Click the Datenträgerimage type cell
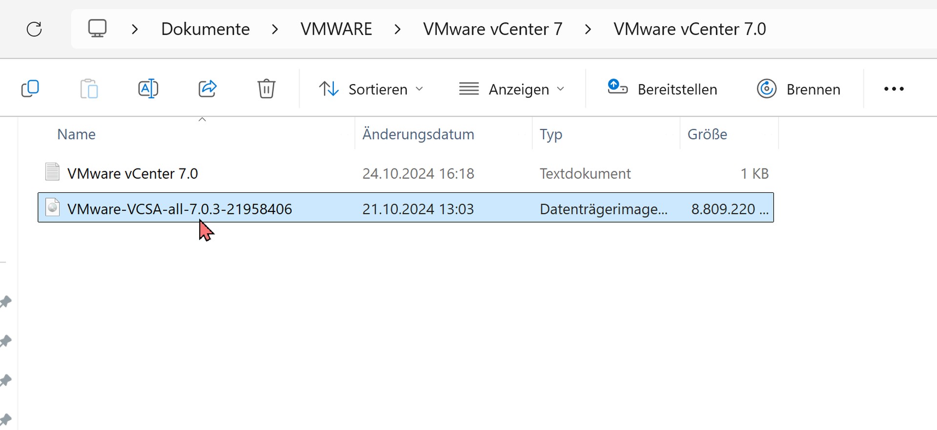This screenshot has height=430, width=937. tap(604, 209)
